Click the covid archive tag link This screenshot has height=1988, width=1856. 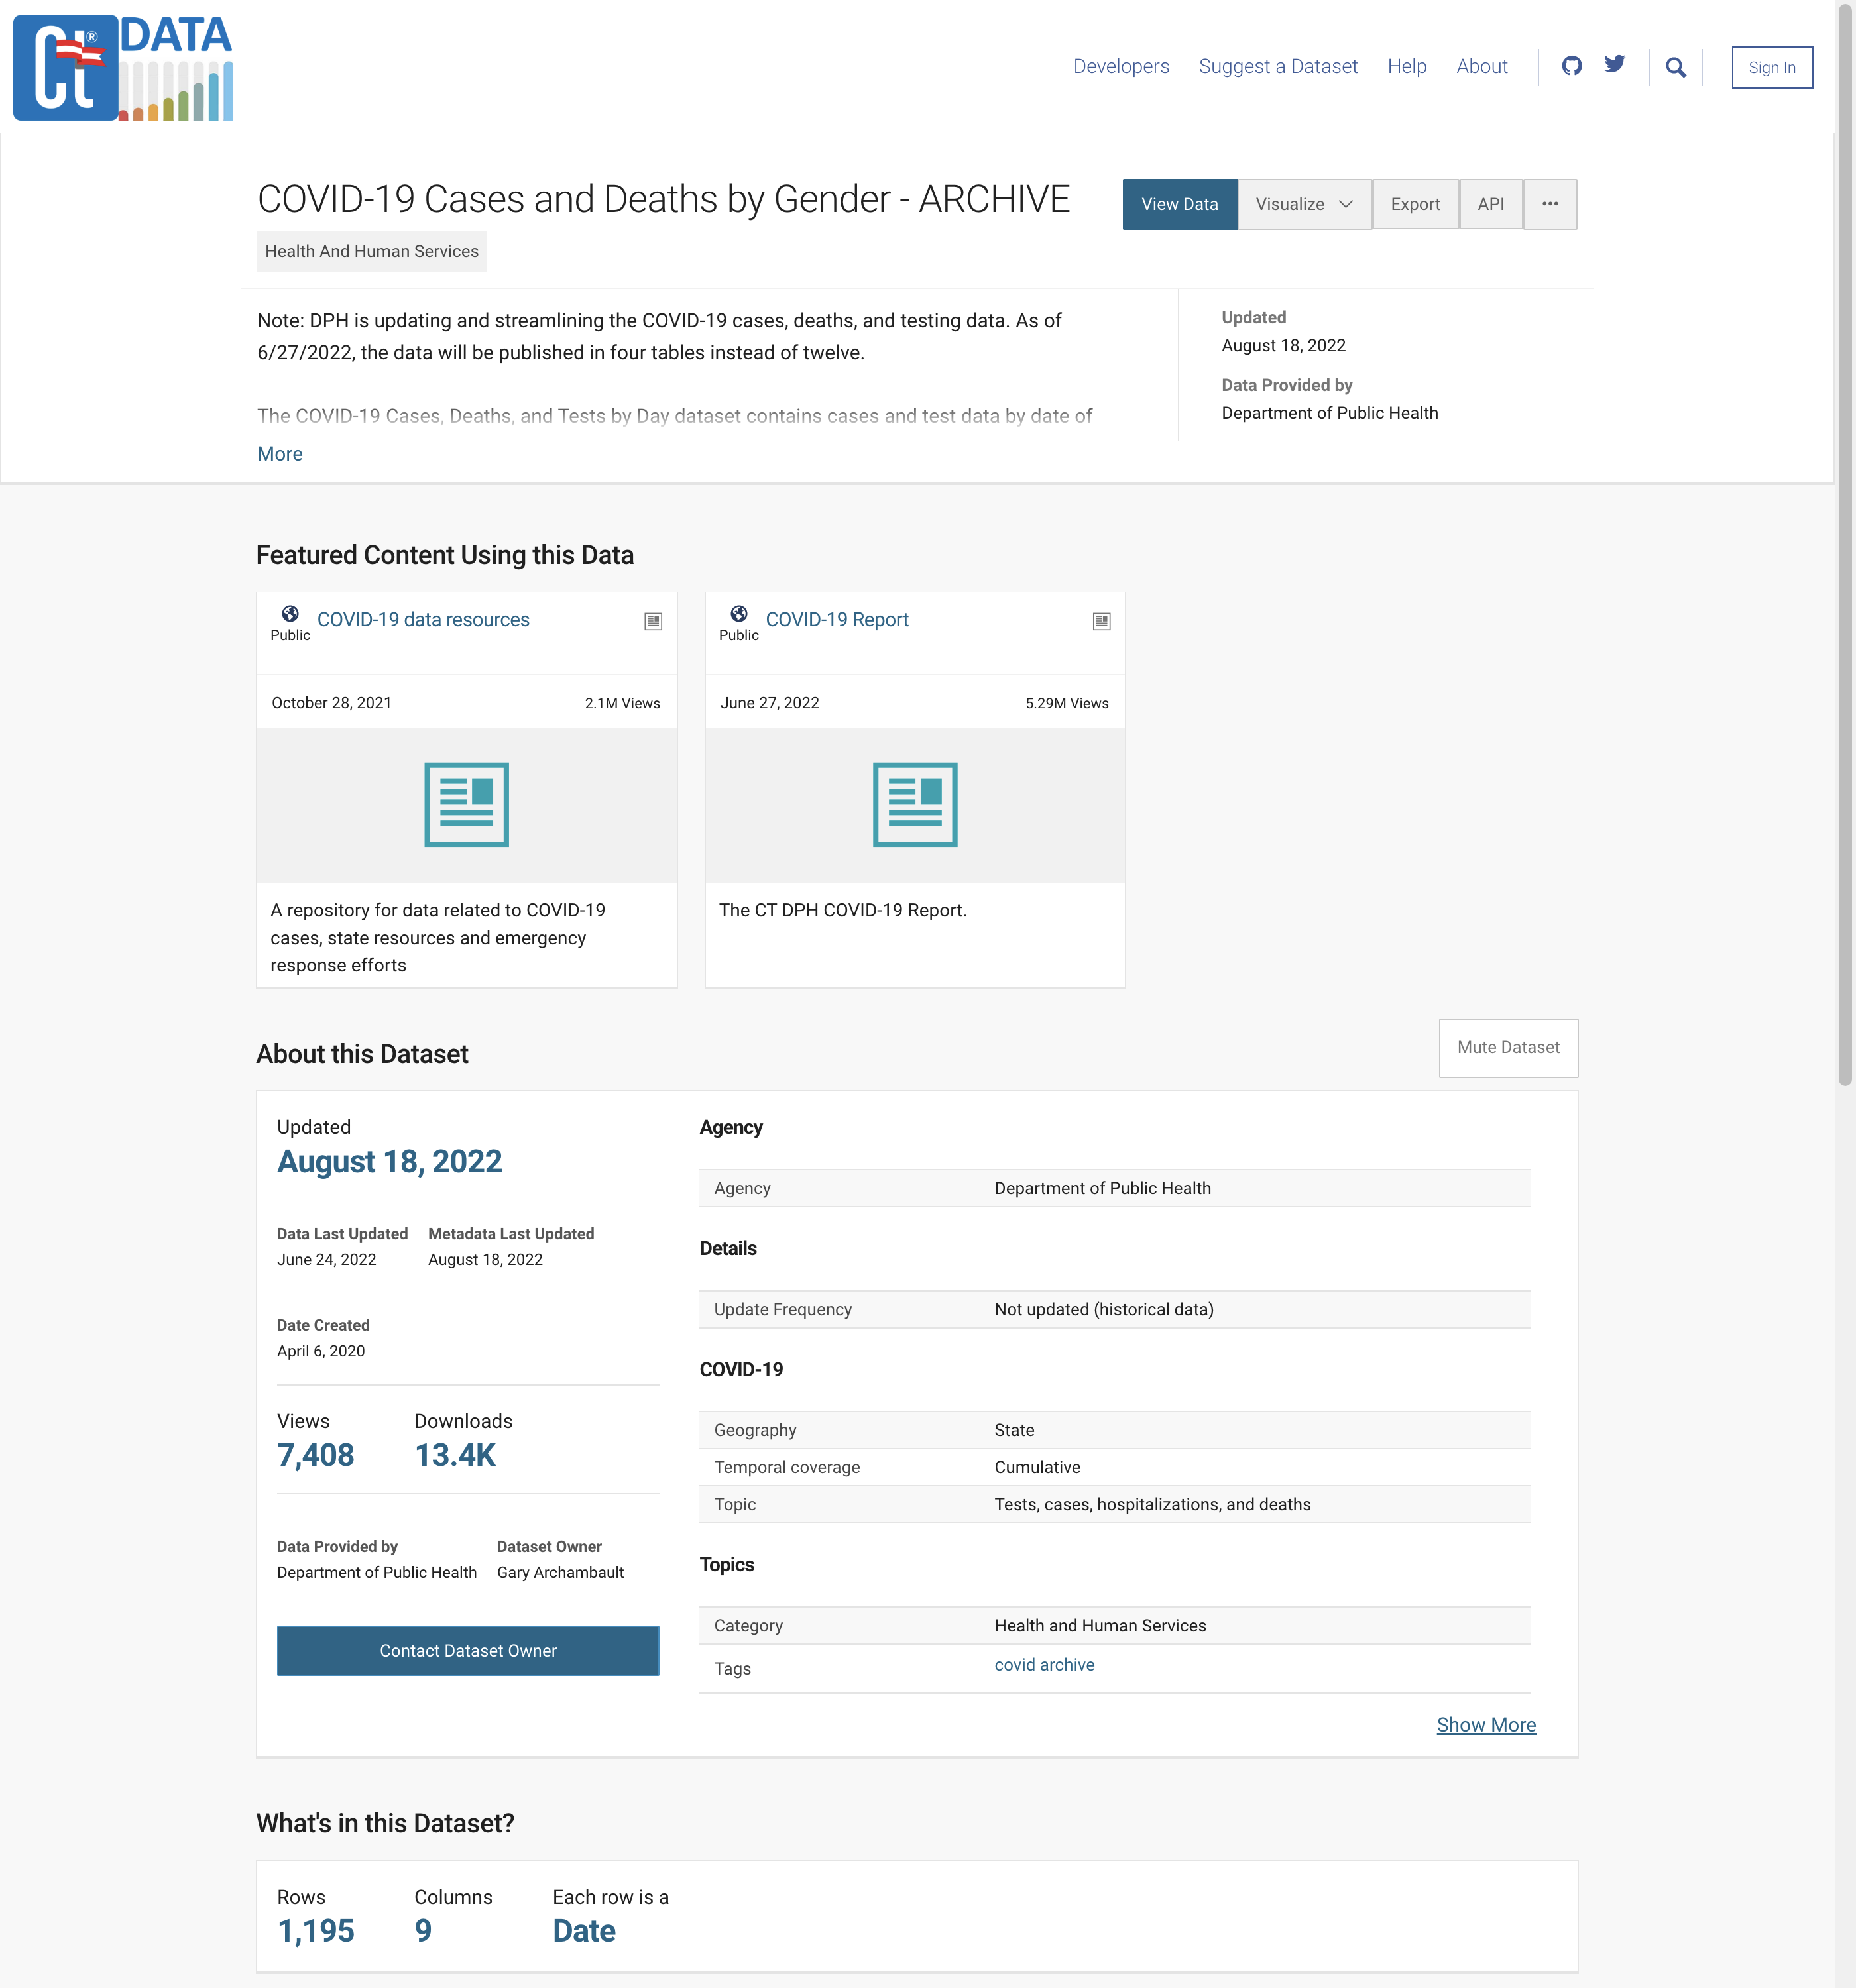pyautogui.click(x=1043, y=1665)
